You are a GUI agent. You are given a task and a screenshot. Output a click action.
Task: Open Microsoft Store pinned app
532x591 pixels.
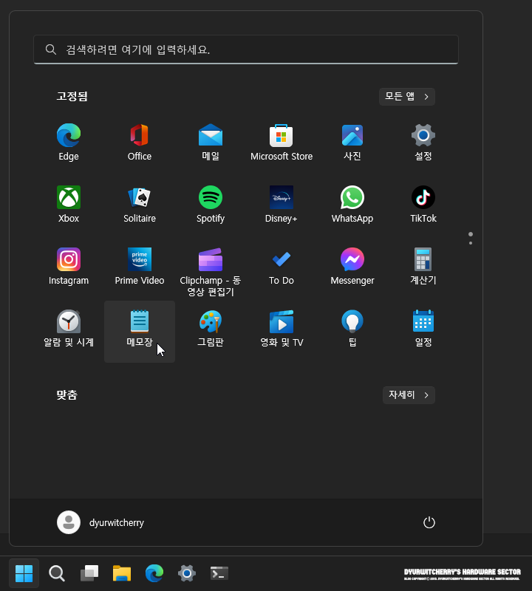click(x=282, y=143)
